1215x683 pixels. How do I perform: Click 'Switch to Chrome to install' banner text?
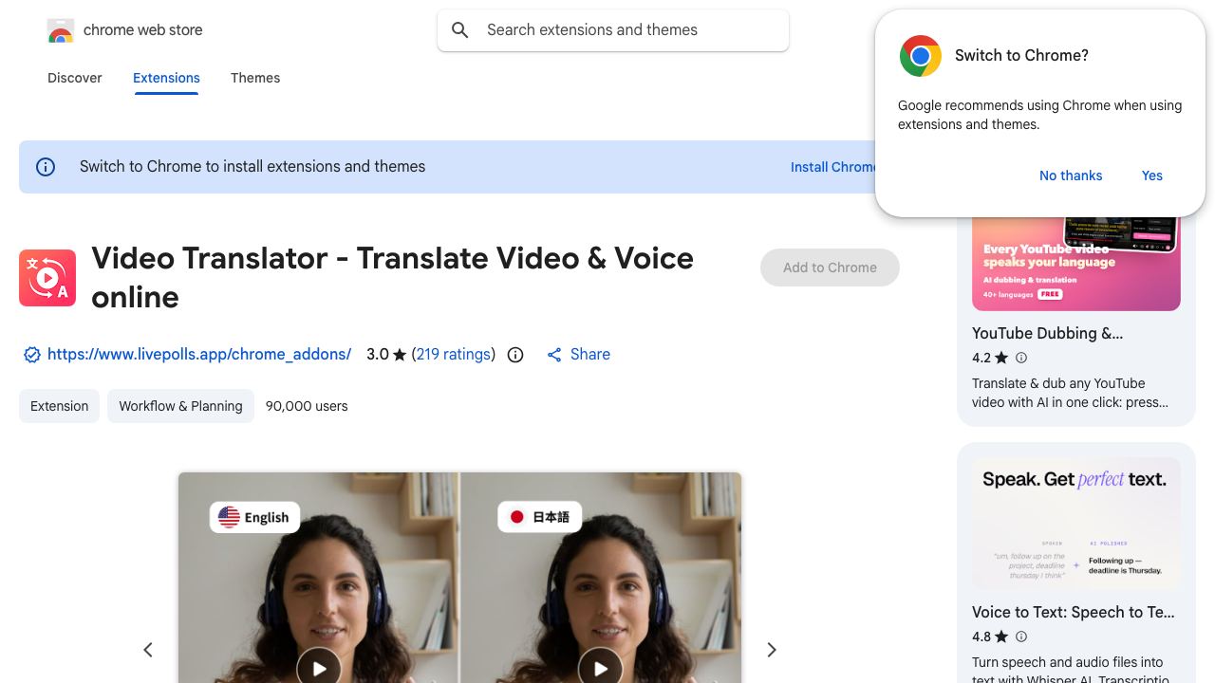click(252, 167)
